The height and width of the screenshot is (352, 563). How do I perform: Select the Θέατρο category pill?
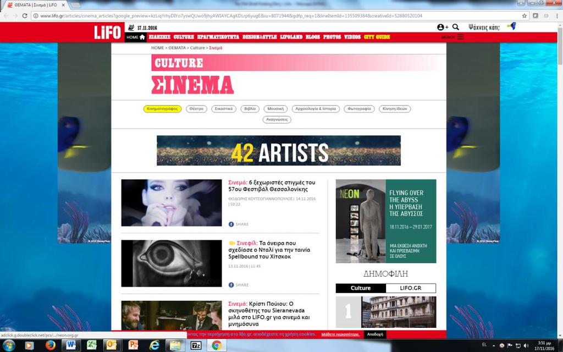click(196, 109)
